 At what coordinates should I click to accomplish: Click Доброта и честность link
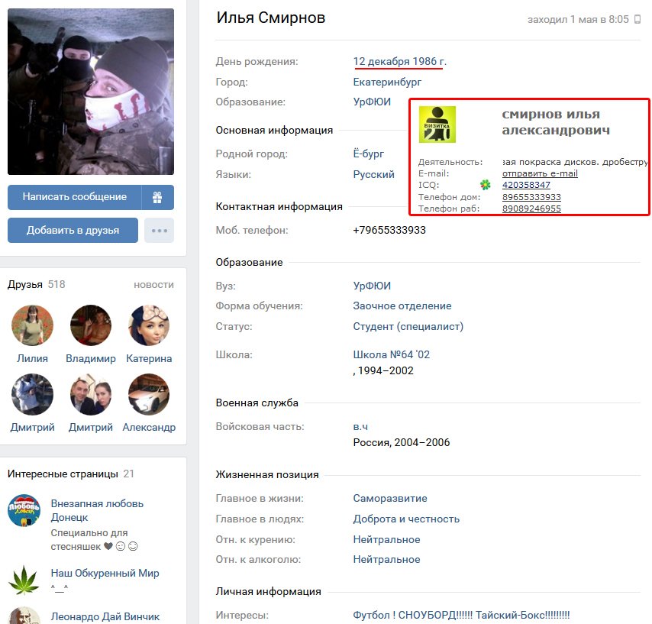406,519
